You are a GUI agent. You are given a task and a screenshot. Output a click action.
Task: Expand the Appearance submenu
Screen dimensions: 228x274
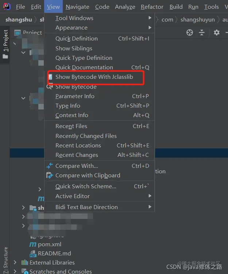point(100,28)
